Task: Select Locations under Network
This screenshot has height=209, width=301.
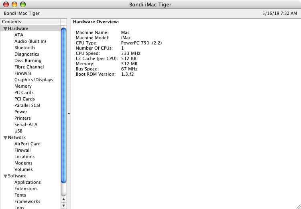Action: coord(24,157)
